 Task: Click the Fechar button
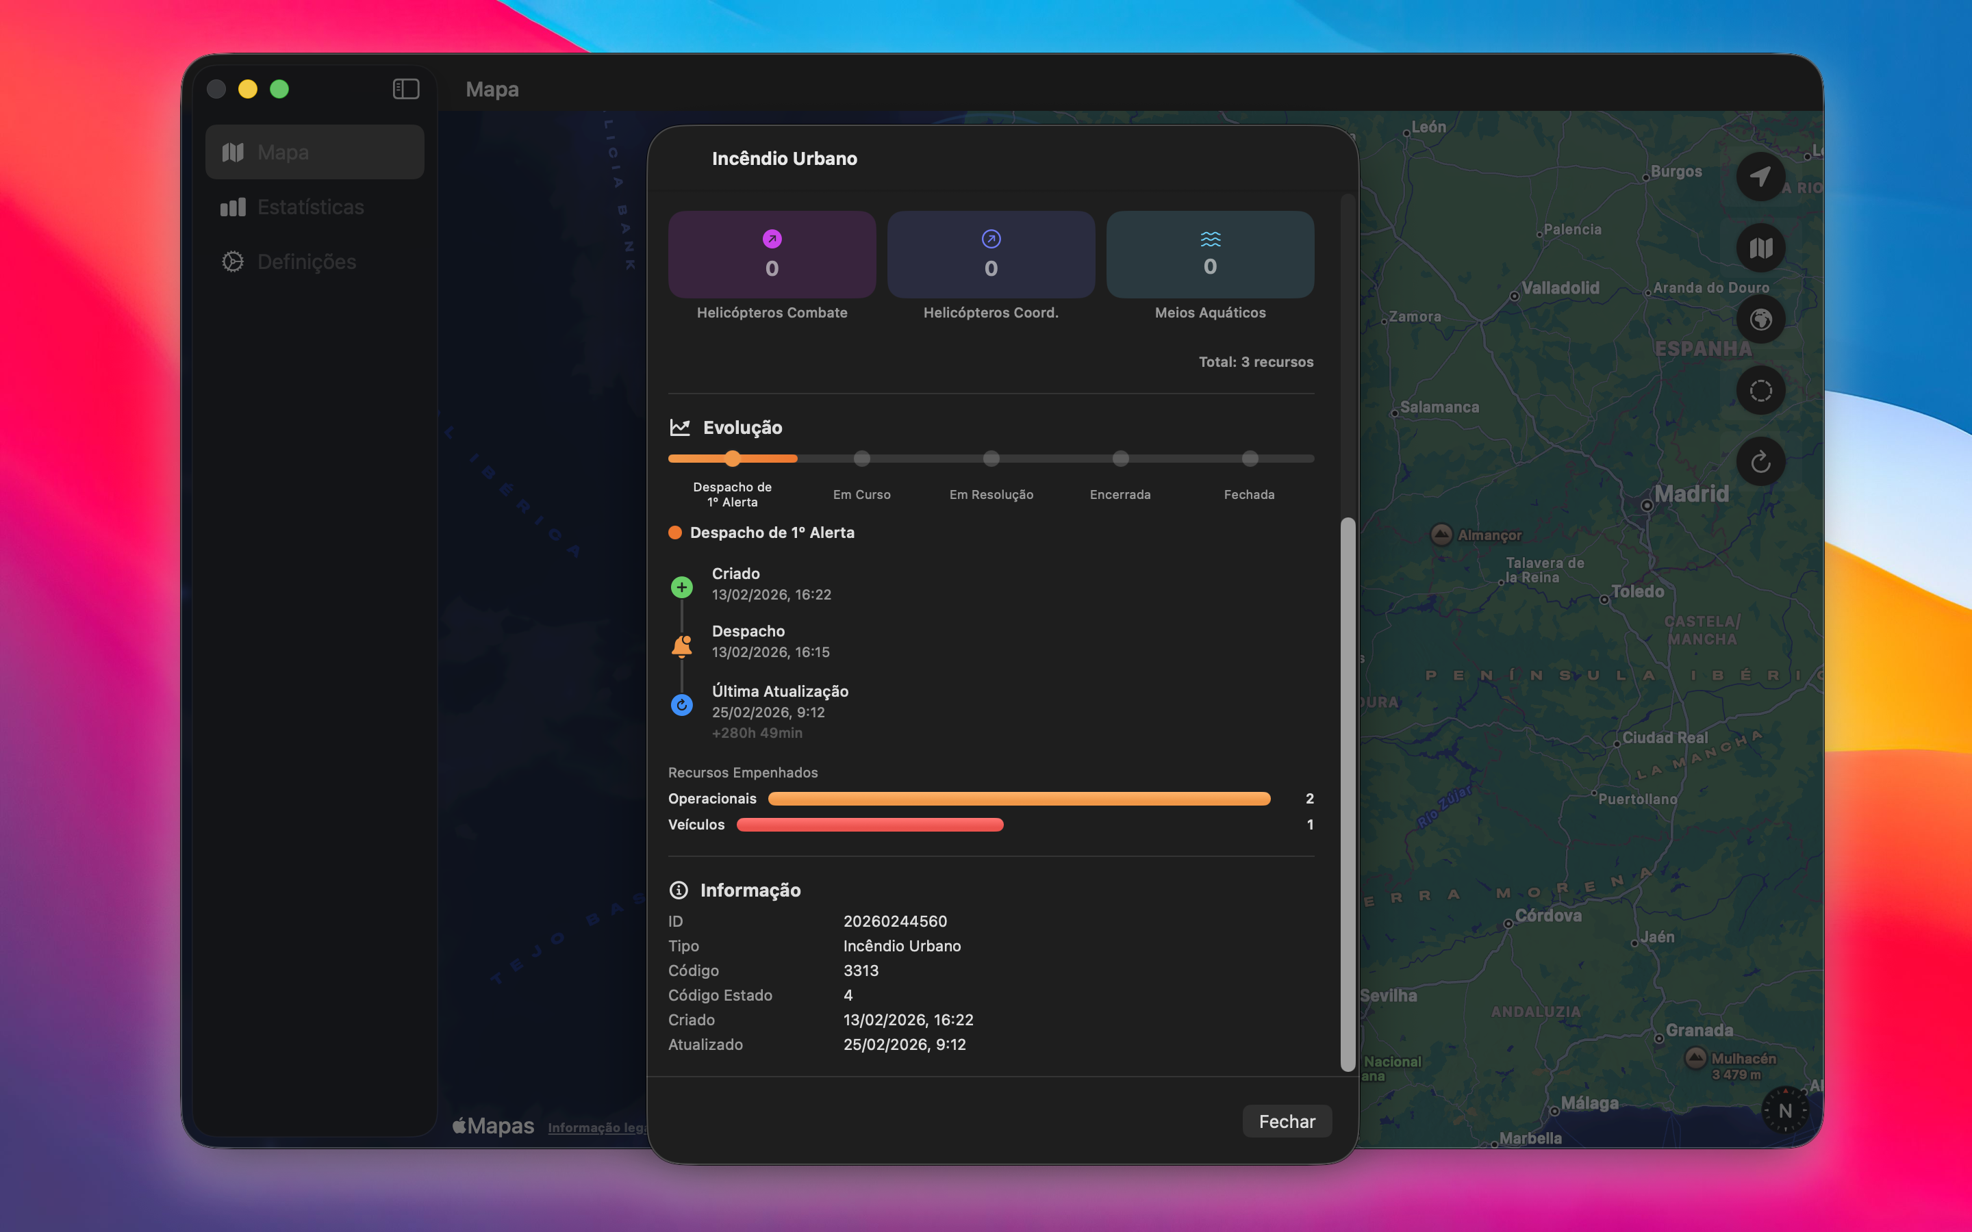pos(1287,1121)
